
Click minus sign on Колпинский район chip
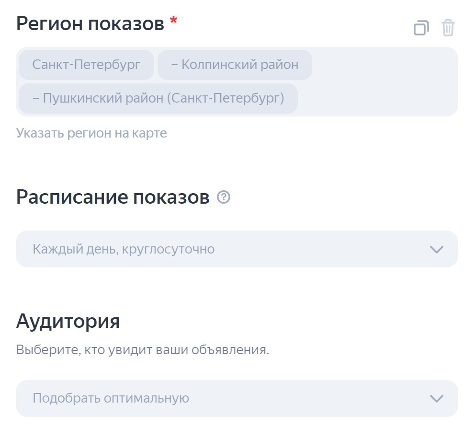tap(174, 65)
